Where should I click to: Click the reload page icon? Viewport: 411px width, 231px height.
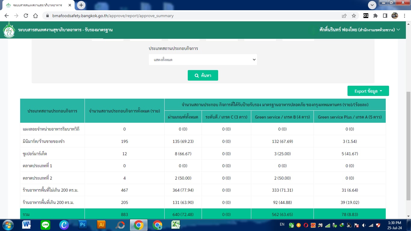(x=26, y=16)
